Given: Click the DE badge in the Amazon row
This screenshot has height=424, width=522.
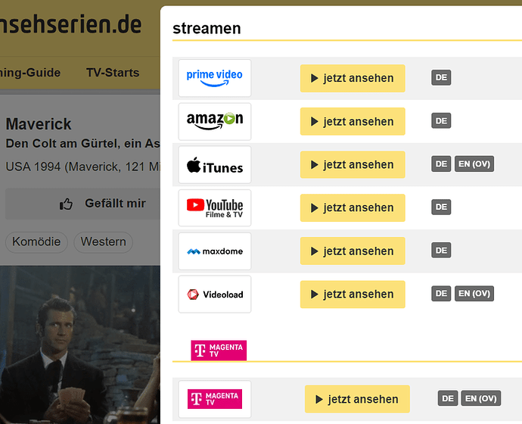Looking at the screenshot, I should (441, 120).
